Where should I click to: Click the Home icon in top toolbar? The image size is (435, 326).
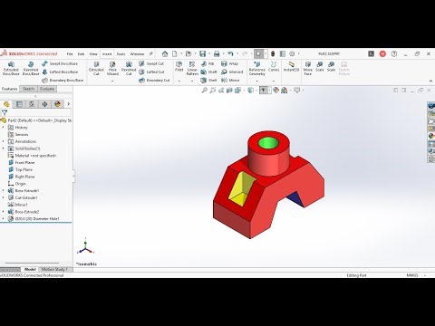click(x=165, y=53)
